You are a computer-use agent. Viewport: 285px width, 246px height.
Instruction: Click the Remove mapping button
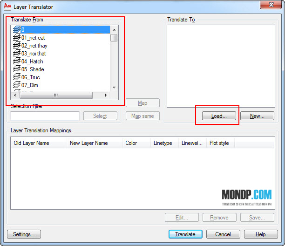click(x=219, y=218)
